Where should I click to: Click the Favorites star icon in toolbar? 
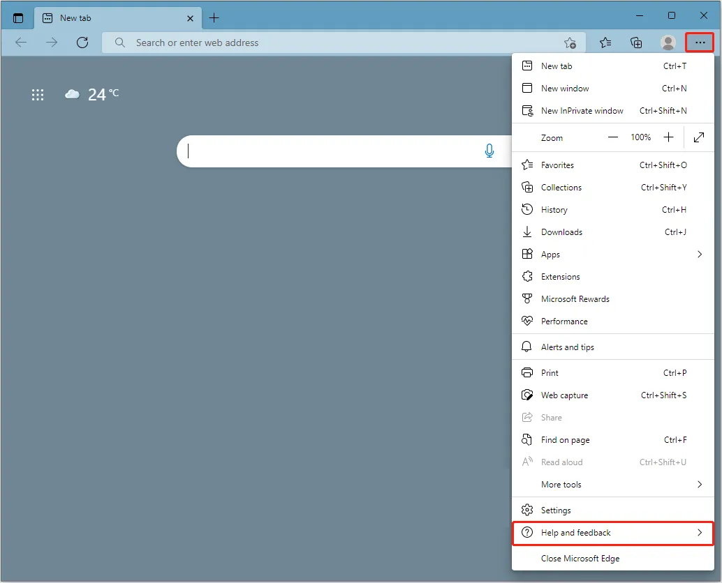[605, 43]
